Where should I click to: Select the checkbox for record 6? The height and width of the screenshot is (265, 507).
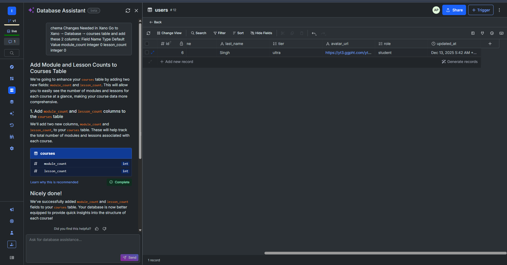[x=147, y=53]
